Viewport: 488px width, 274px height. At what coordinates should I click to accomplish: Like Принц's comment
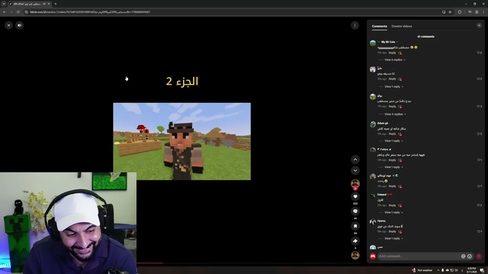[479, 231]
